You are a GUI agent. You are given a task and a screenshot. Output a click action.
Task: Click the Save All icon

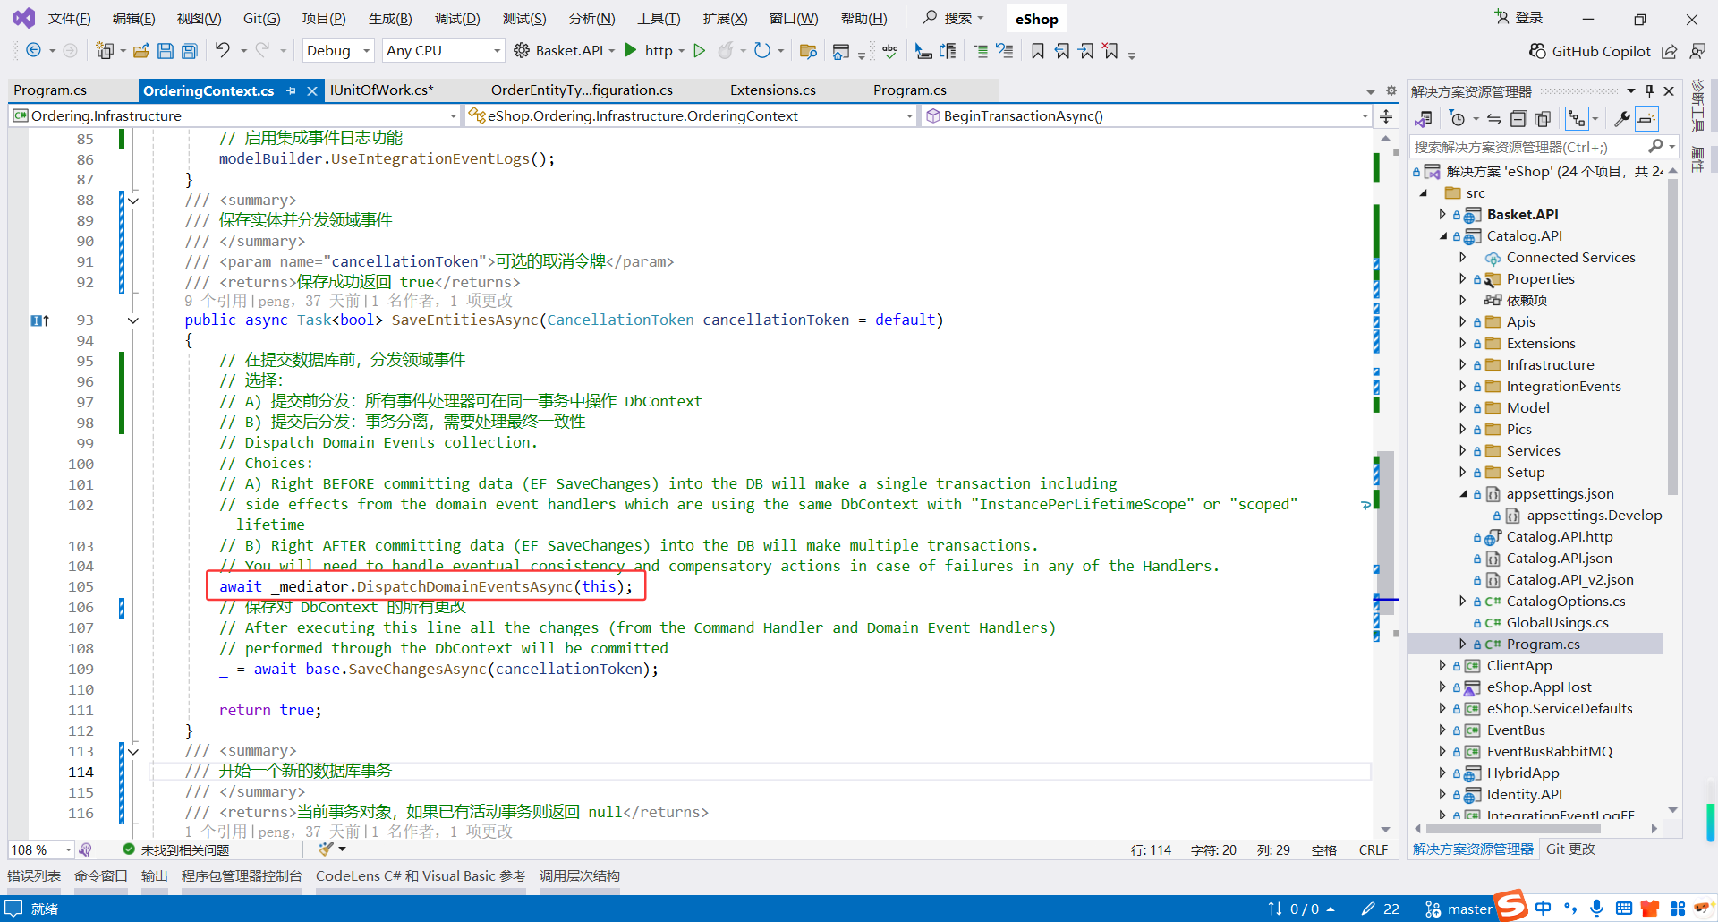coord(189,51)
